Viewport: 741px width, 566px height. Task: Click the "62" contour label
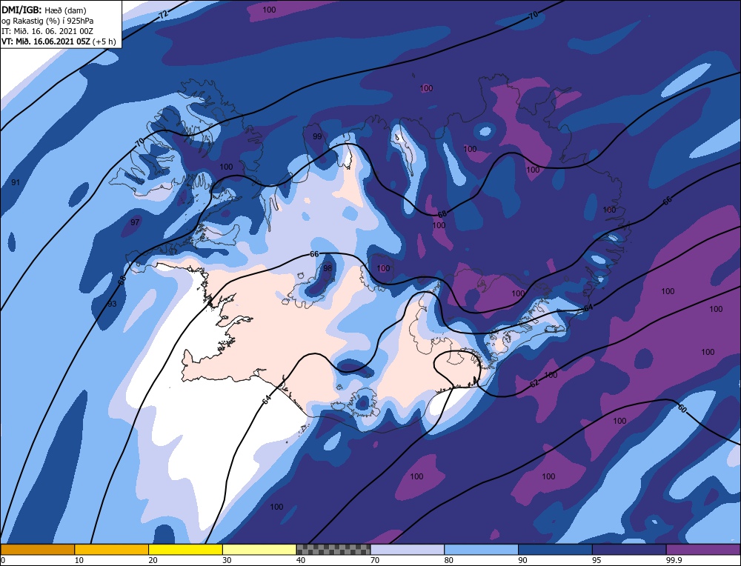click(534, 383)
